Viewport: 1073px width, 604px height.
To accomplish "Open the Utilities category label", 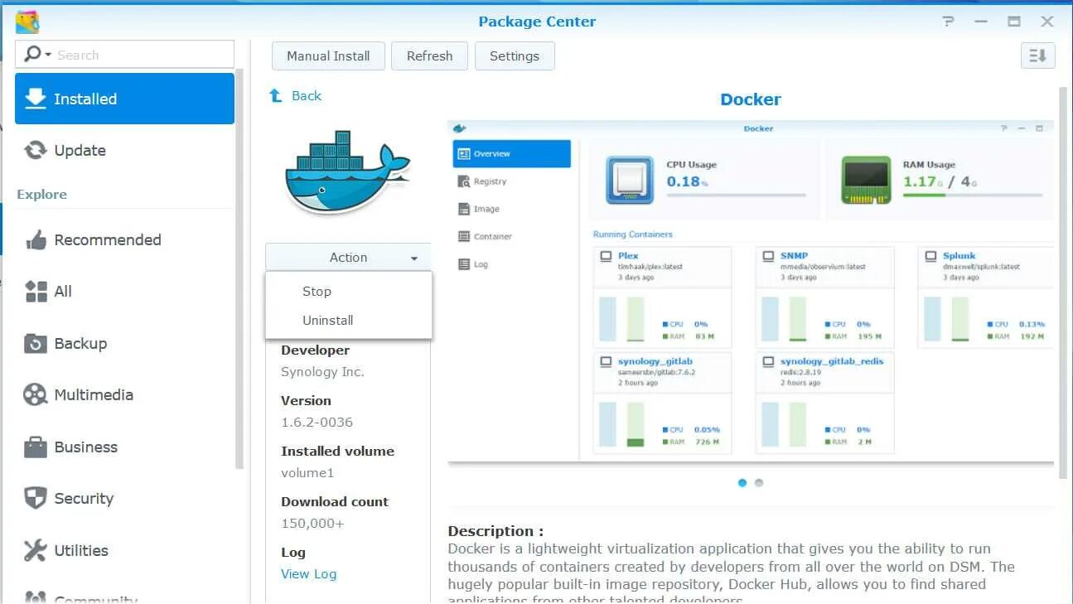I will point(81,550).
